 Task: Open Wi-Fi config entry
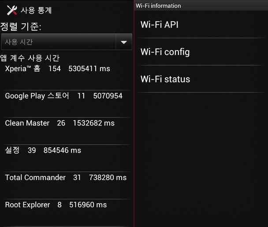click(x=201, y=52)
